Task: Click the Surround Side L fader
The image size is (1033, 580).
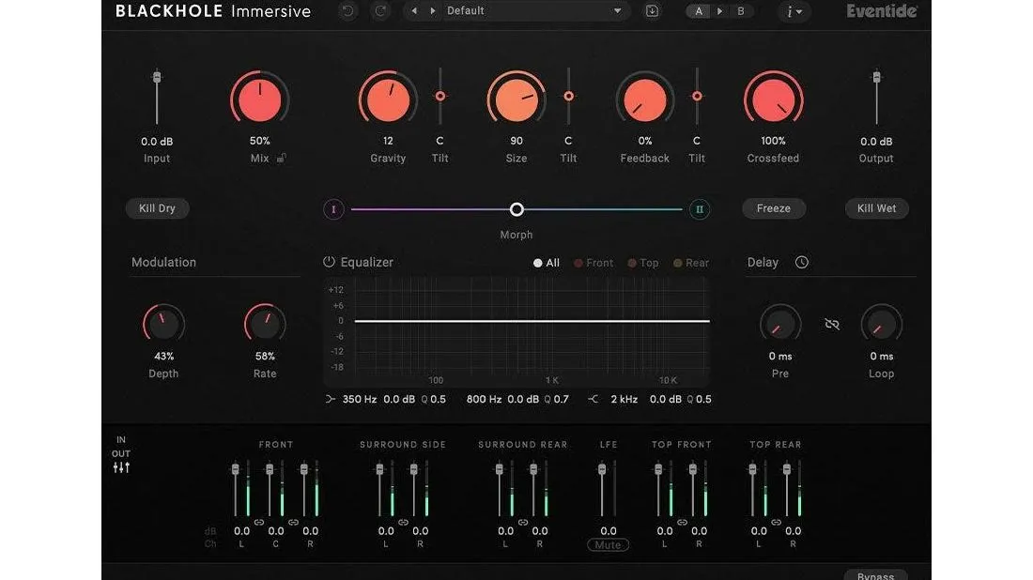Action: [x=379, y=488]
